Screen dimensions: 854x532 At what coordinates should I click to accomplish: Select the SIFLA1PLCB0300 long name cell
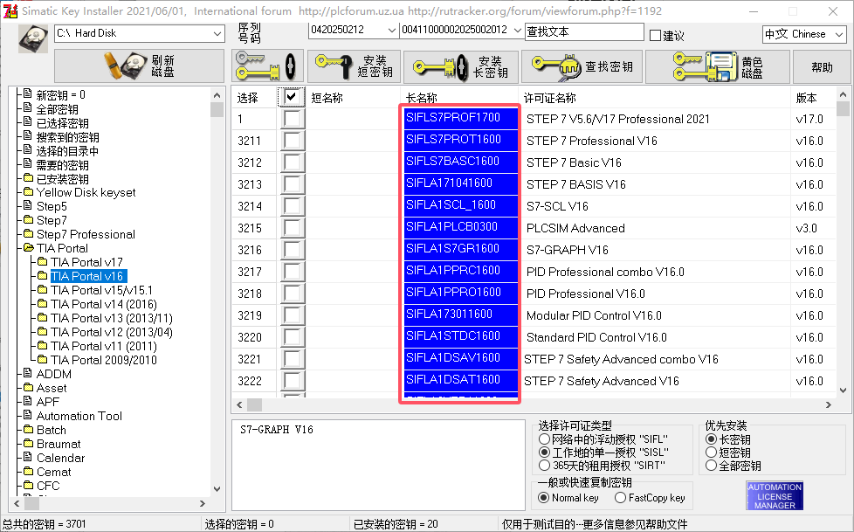tap(460, 227)
